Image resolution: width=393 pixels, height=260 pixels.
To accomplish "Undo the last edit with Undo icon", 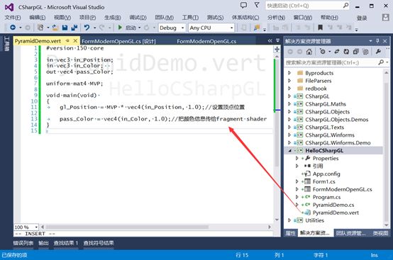I will (x=87, y=28).
